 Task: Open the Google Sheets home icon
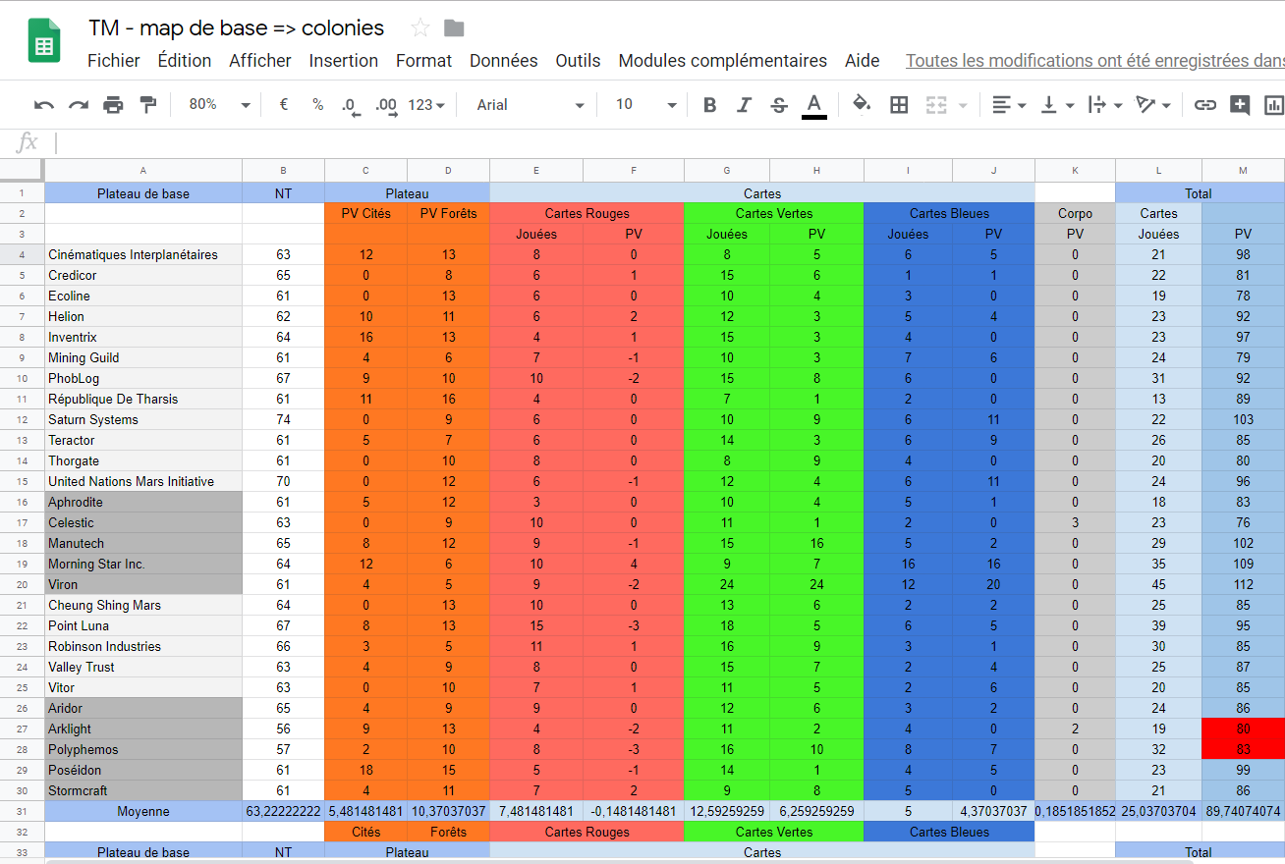(44, 42)
